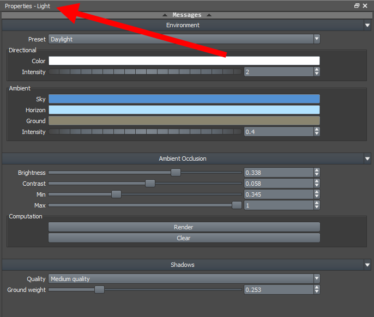This screenshot has height=317, width=374.
Task: Change the Horizon color swatch
Action: (184, 110)
